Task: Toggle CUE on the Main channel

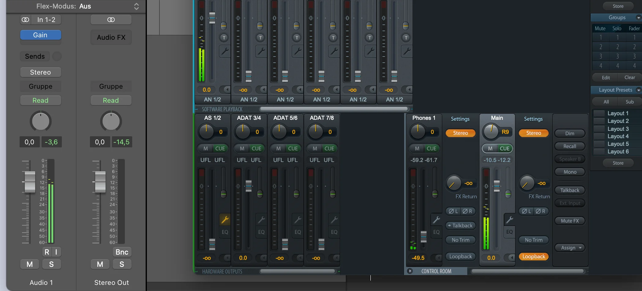Action: pos(505,149)
